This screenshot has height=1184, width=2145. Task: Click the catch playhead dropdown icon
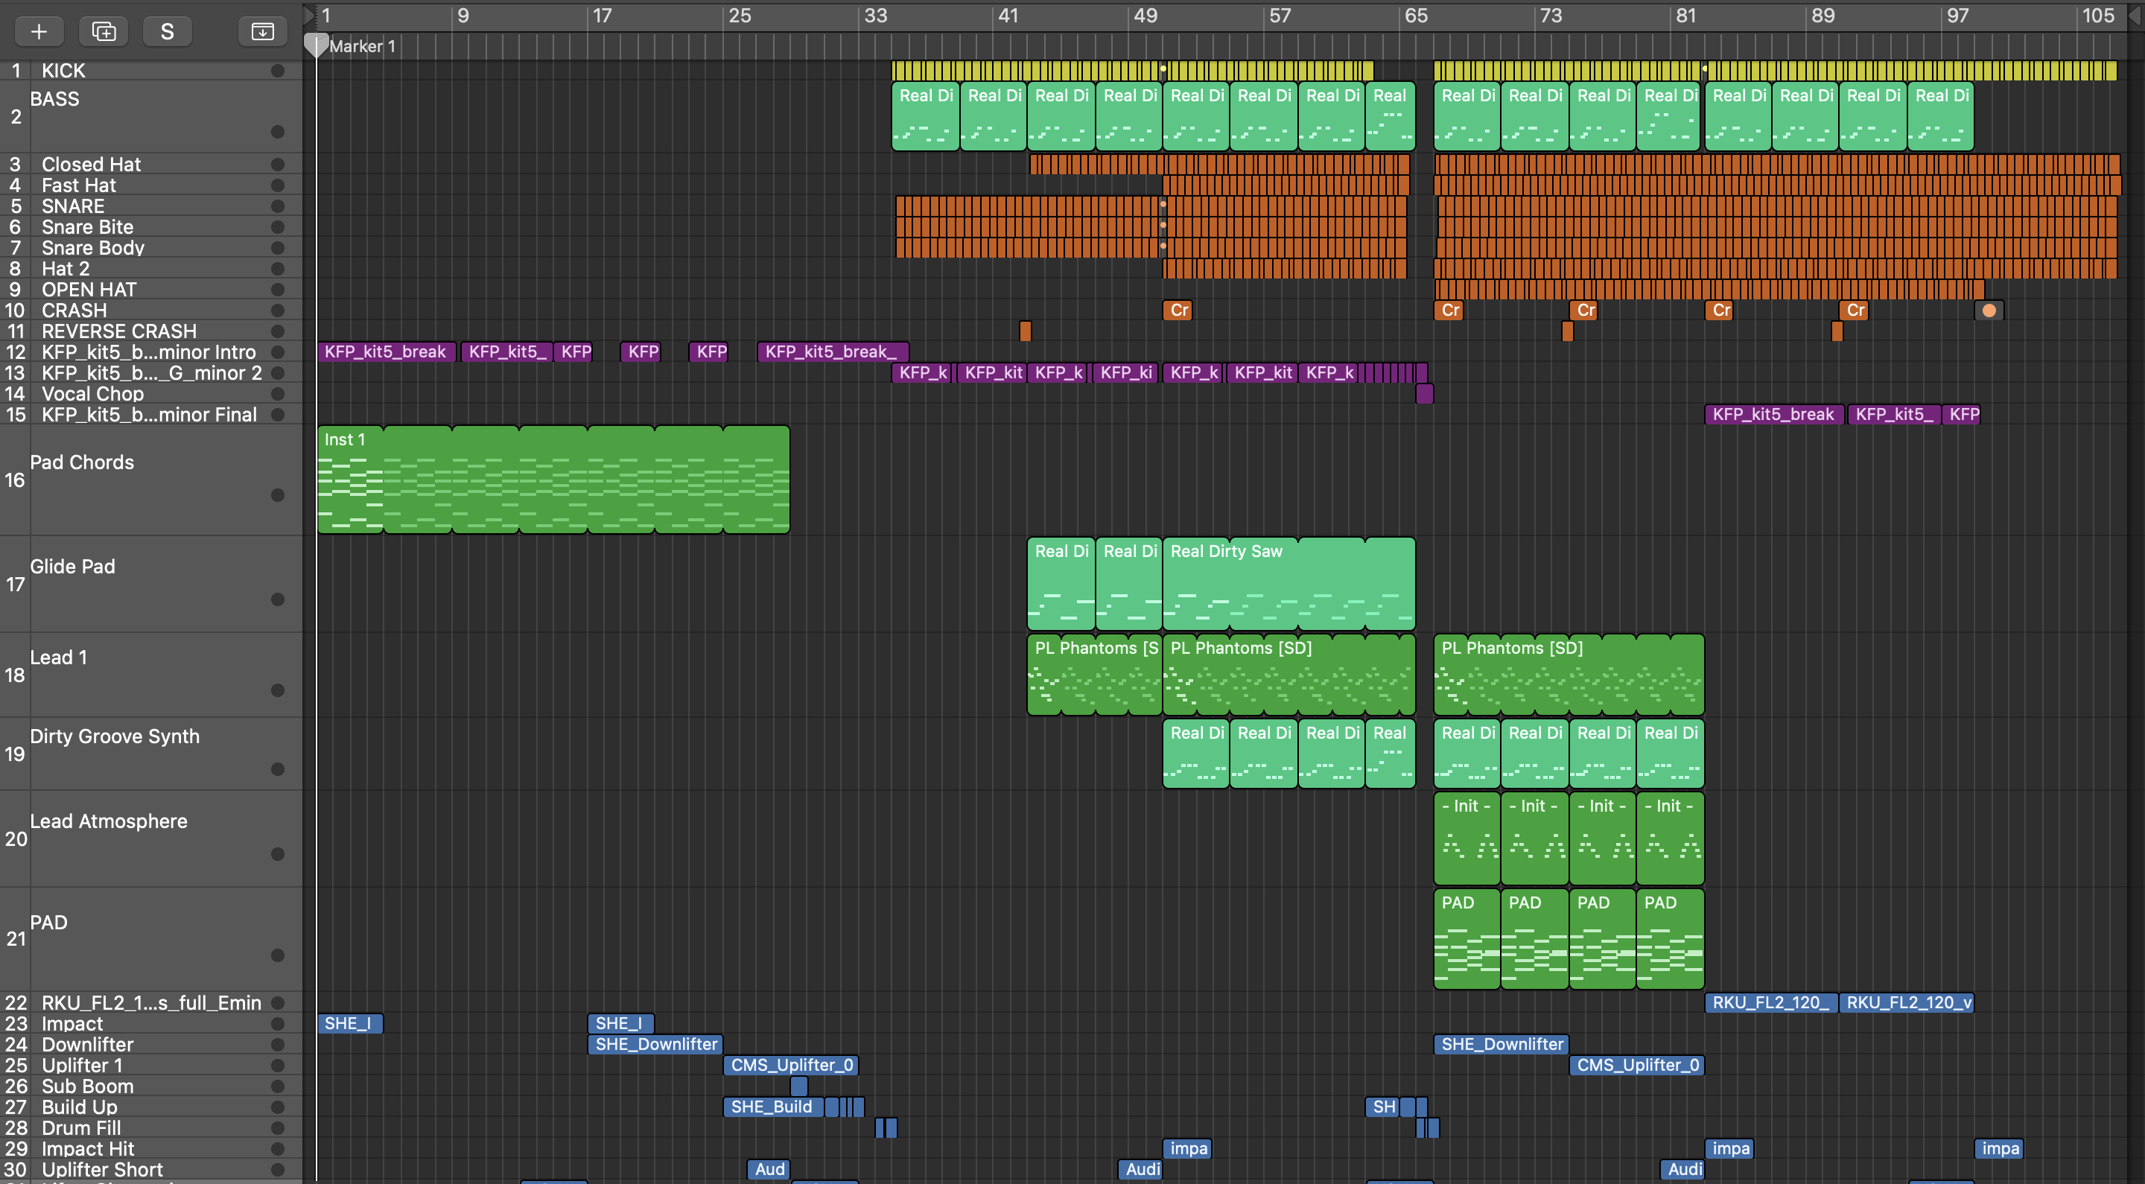(262, 31)
